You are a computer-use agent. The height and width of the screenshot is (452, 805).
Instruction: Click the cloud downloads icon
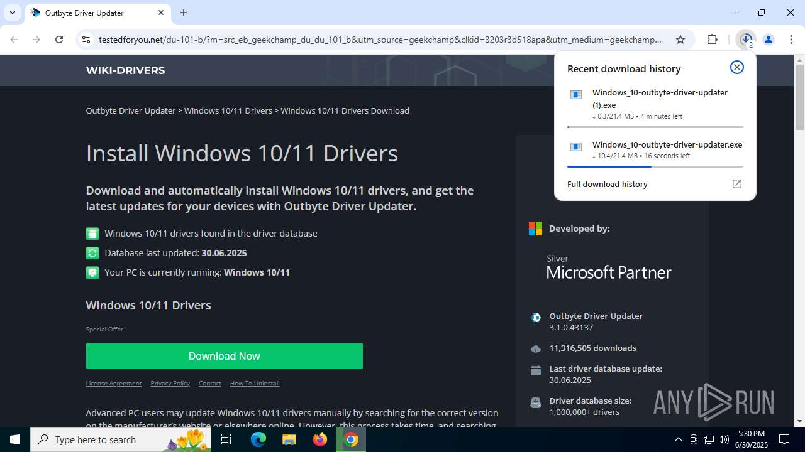point(536,349)
